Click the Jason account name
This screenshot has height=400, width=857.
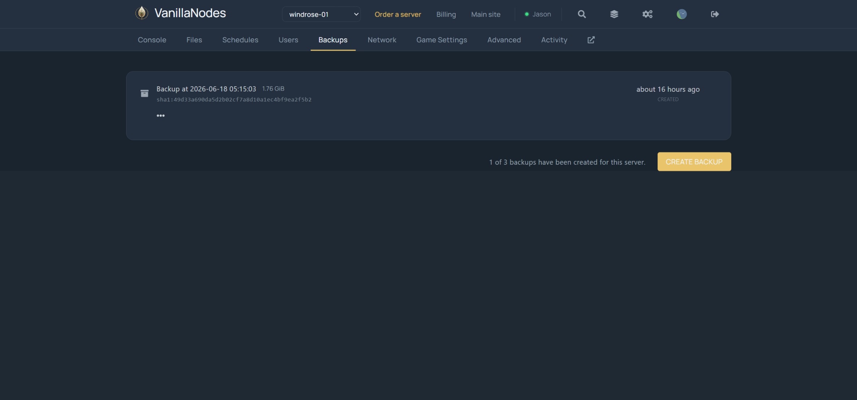(542, 14)
